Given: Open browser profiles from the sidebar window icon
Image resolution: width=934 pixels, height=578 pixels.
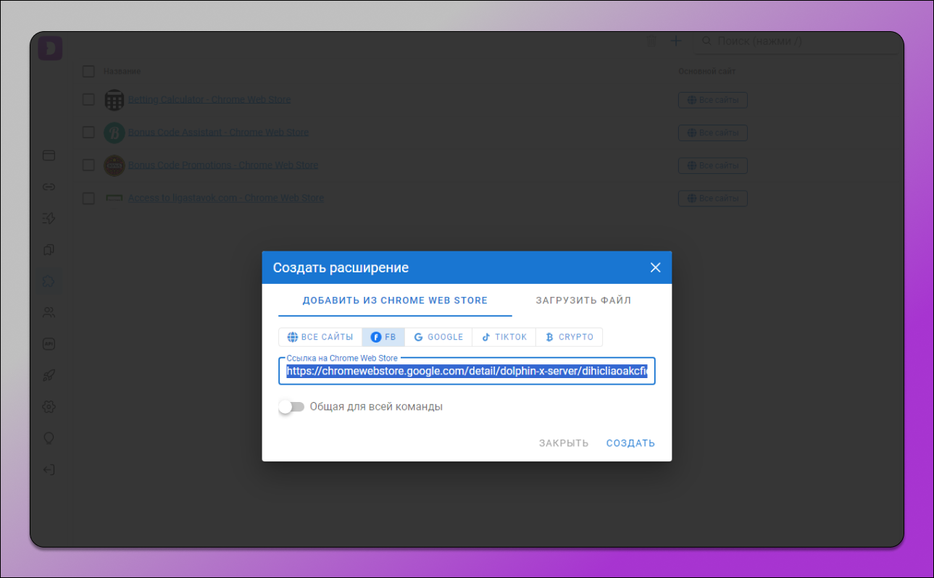Looking at the screenshot, I should point(49,155).
